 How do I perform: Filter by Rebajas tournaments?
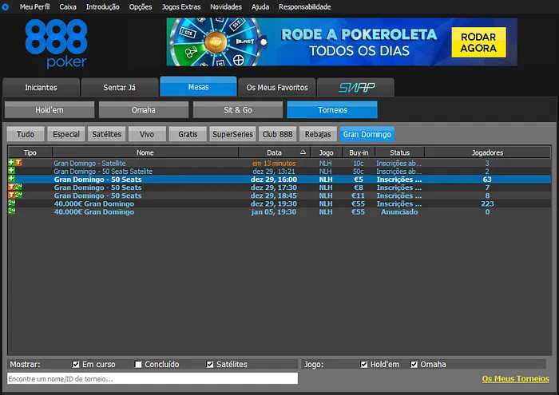pos(318,134)
